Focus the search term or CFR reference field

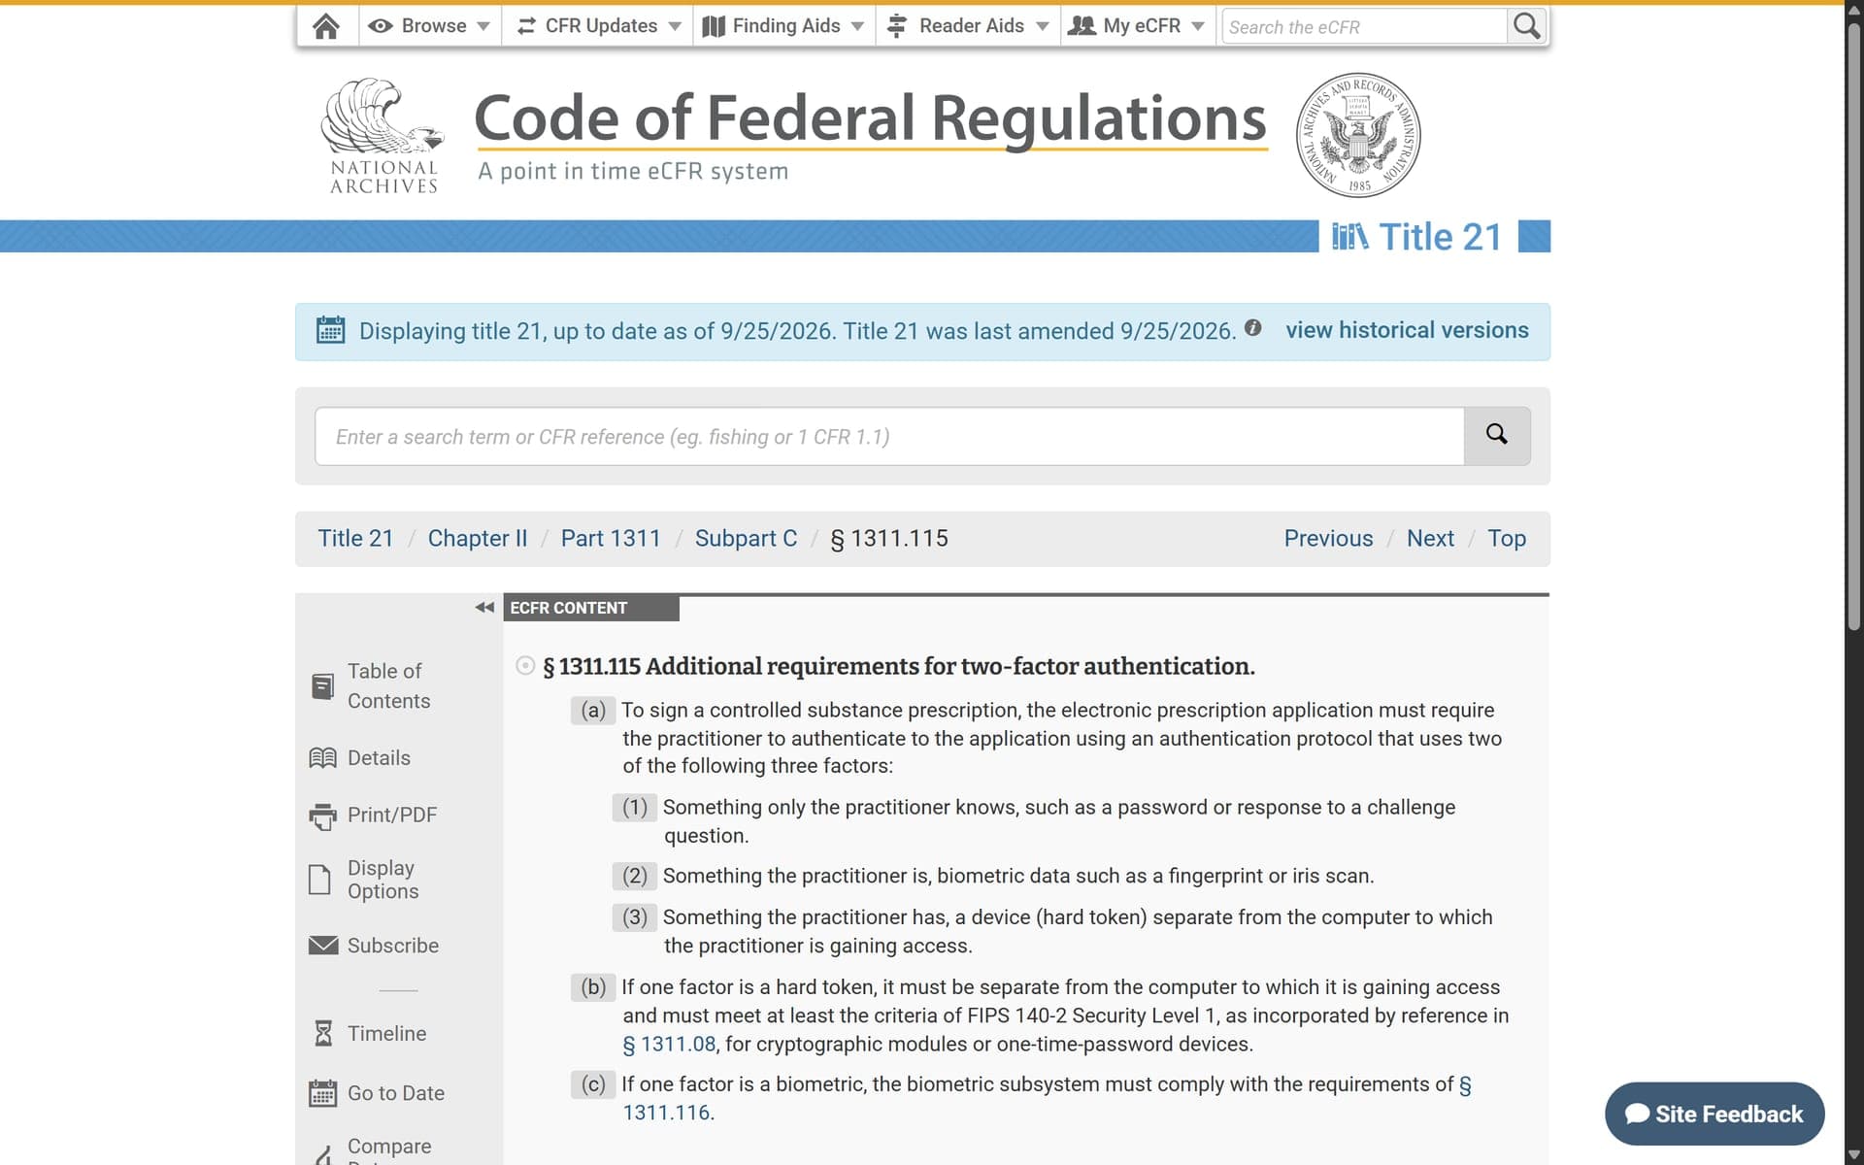(x=889, y=436)
